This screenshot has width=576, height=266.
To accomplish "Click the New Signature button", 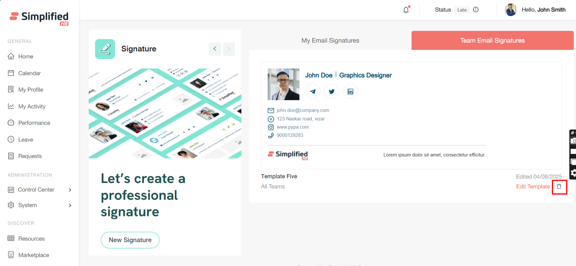I will pos(130,240).
